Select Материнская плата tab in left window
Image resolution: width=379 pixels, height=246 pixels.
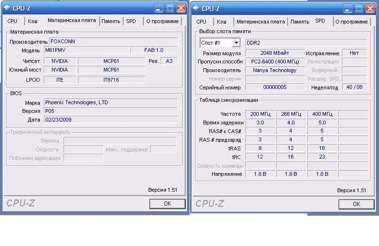(x=72, y=21)
